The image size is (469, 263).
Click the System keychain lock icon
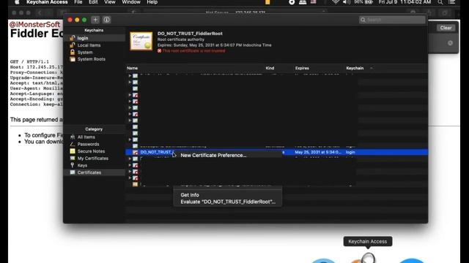(x=72, y=52)
